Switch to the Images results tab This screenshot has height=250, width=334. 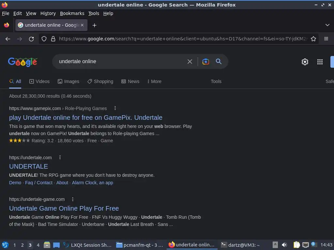68,81
